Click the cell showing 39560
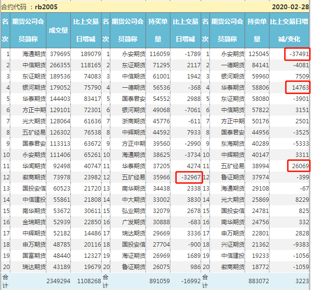This screenshot has width=311, height=290. 161,143
